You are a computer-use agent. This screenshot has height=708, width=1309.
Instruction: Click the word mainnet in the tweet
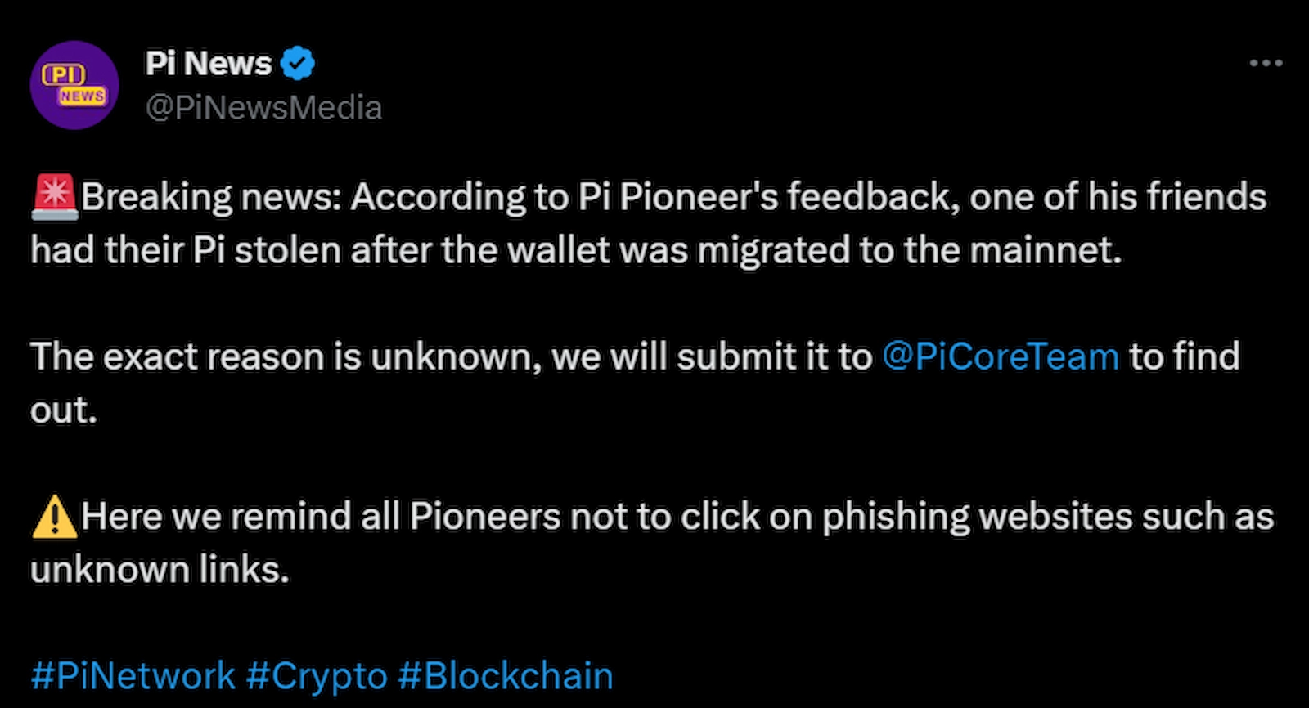click(x=1047, y=249)
